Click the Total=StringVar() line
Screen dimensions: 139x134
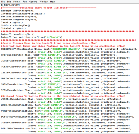[x=13, y=28]
